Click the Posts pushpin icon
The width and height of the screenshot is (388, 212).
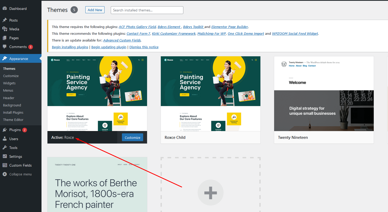(5, 20)
